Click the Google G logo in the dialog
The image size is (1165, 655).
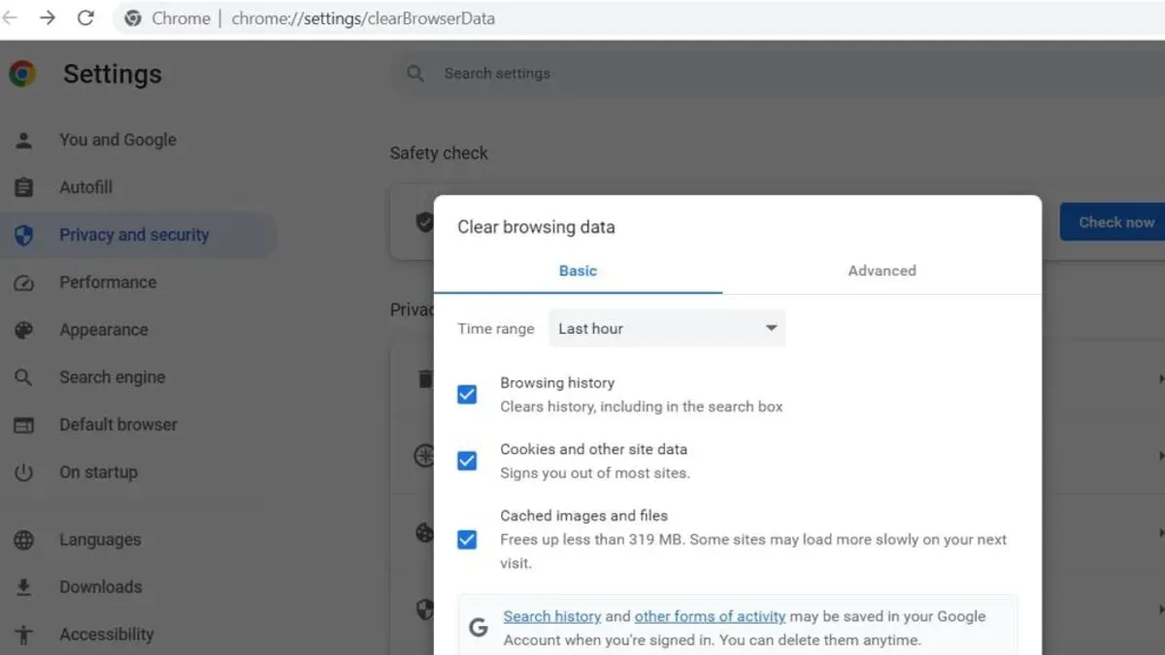478,628
